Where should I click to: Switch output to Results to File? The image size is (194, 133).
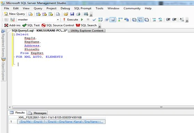(x=146, y=19)
